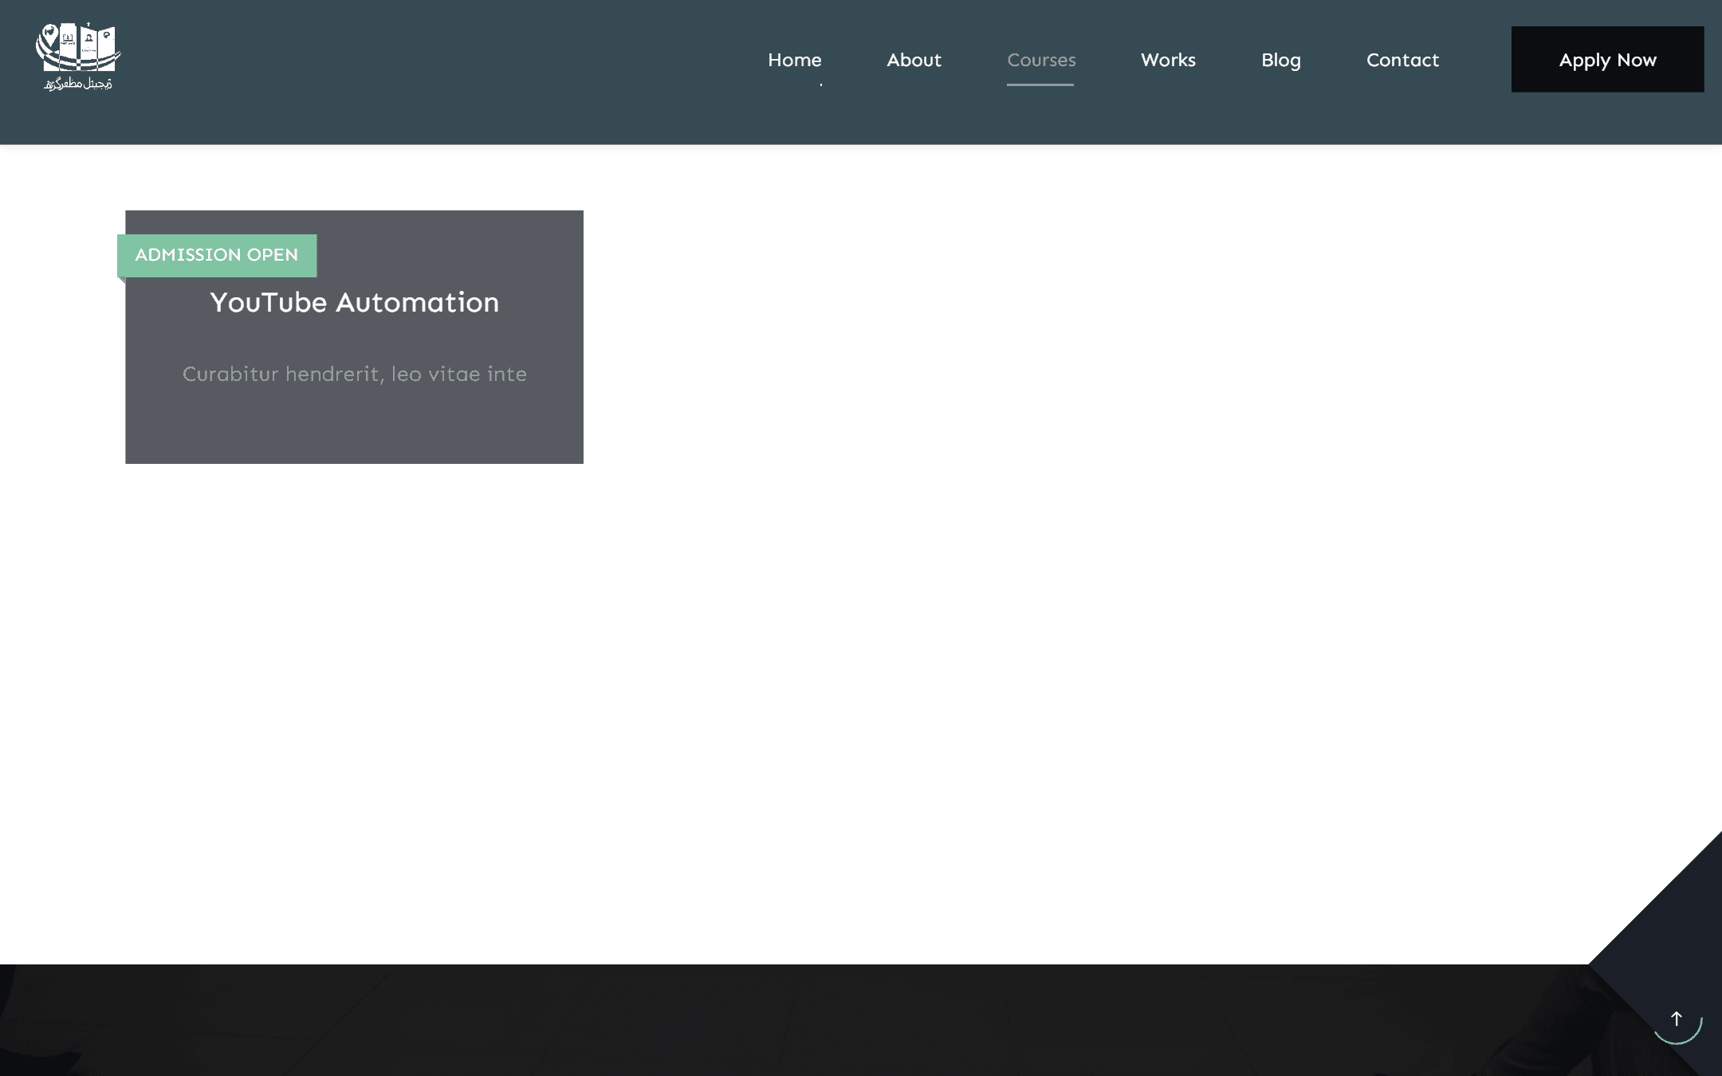Open the Contact menu item

click(1402, 60)
